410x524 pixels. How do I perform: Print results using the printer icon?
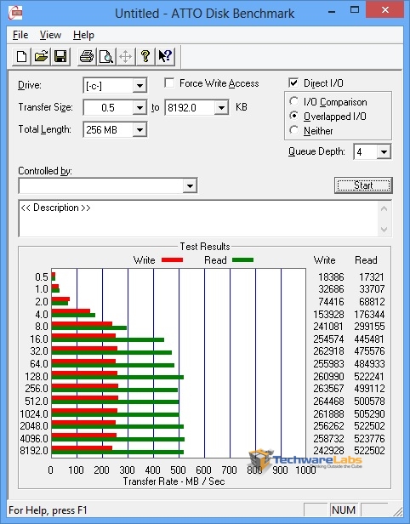tap(87, 56)
